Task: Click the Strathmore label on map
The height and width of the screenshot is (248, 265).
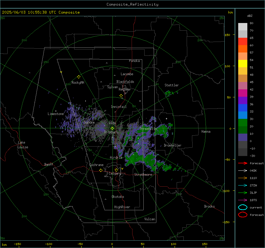Action: coord(143,175)
